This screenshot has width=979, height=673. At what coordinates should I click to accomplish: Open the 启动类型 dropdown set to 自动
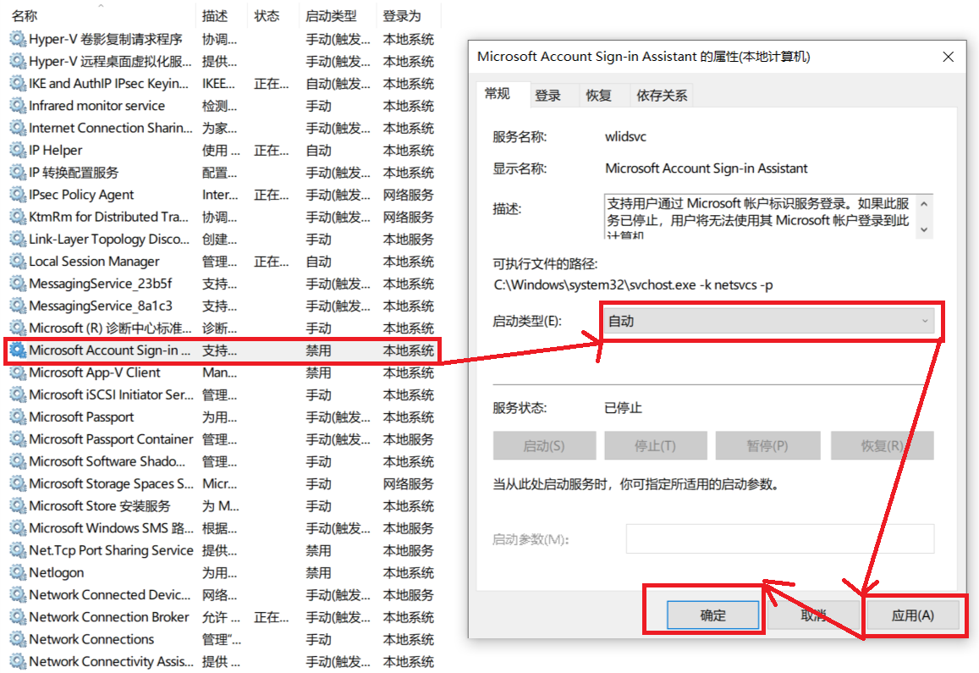pyautogui.click(x=770, y=322)
